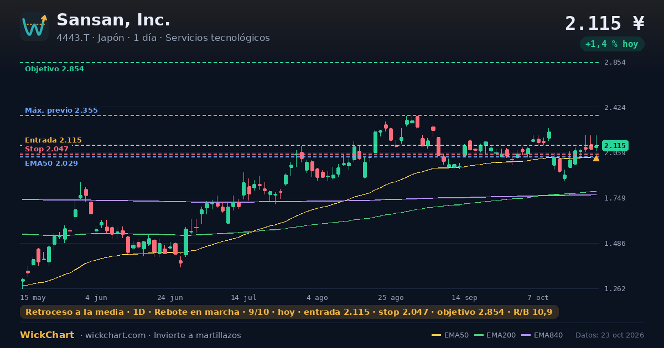The height and width of the screenshot is (348, 664).
Task: Click the "25 ago" date label
Action: [391, 297]
